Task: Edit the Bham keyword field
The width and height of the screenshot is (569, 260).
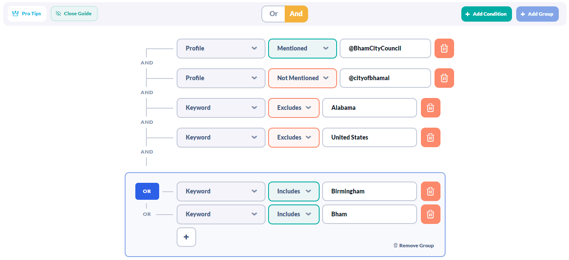Action: pyautogui.click(x=369, y=214)
